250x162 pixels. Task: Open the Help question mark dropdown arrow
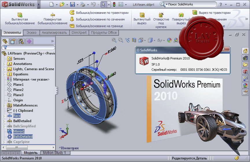(x=226, y=5)
